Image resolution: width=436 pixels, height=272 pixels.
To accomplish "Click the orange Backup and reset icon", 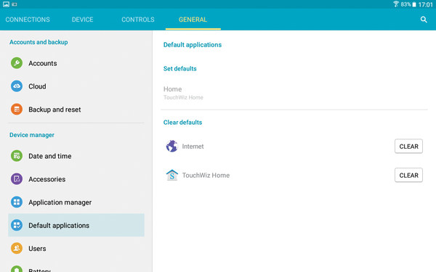I will click(17, 110).
